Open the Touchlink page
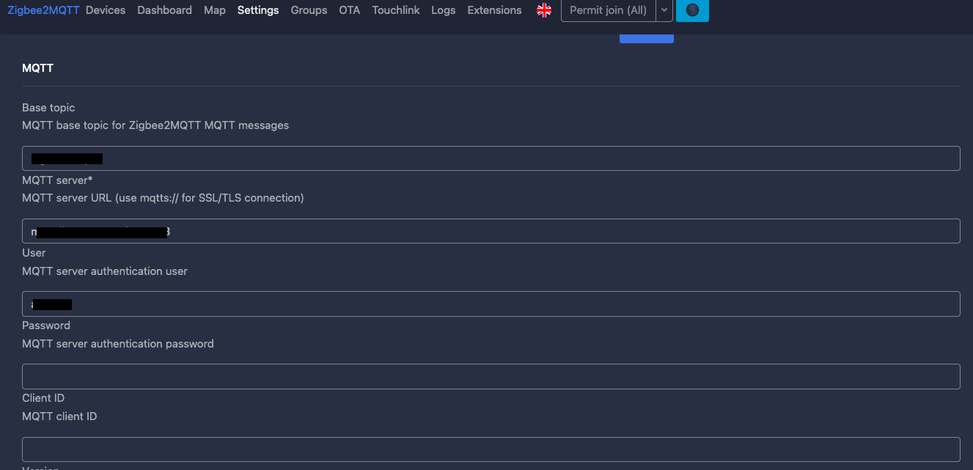The height and width of the screenshot is (470, 973). tap(396, 10)
